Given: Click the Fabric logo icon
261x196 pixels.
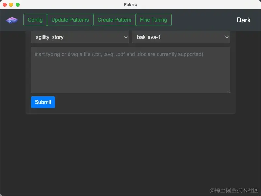Looking at the screenshot, I should [12, 20].
